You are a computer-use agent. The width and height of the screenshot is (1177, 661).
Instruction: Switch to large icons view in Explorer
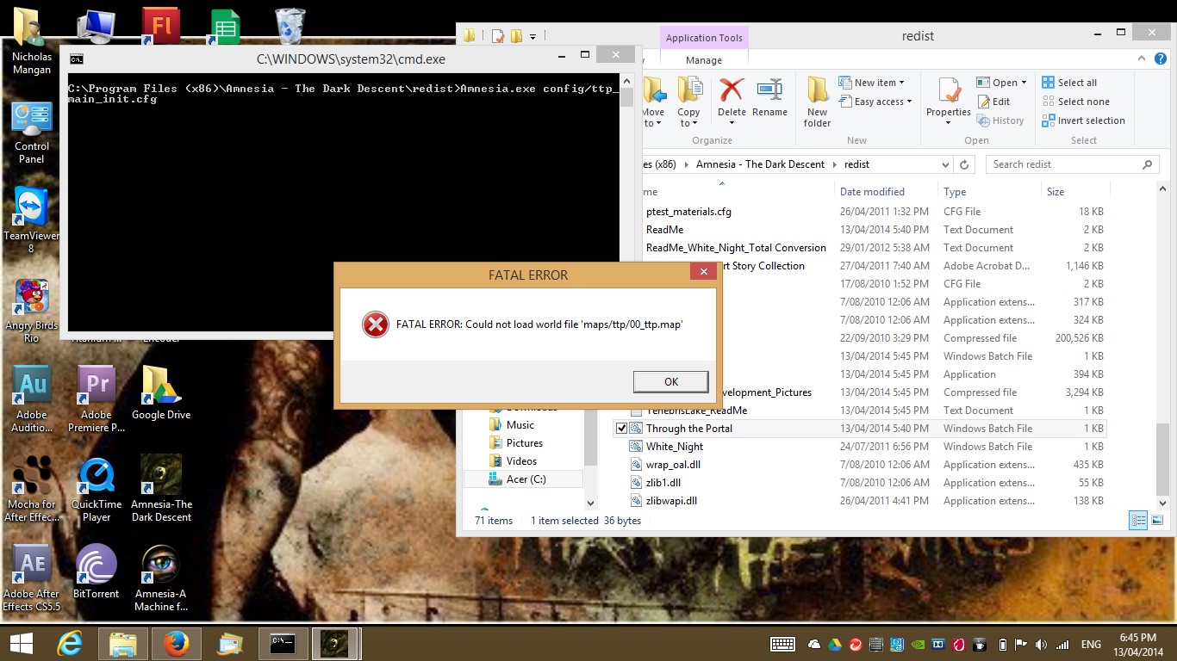(x=1157, y=520)
